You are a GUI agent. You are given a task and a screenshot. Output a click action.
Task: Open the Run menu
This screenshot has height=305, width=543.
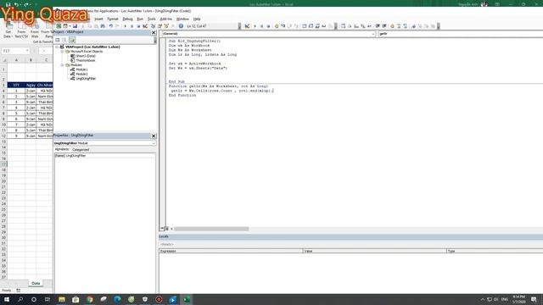(140, 19)
